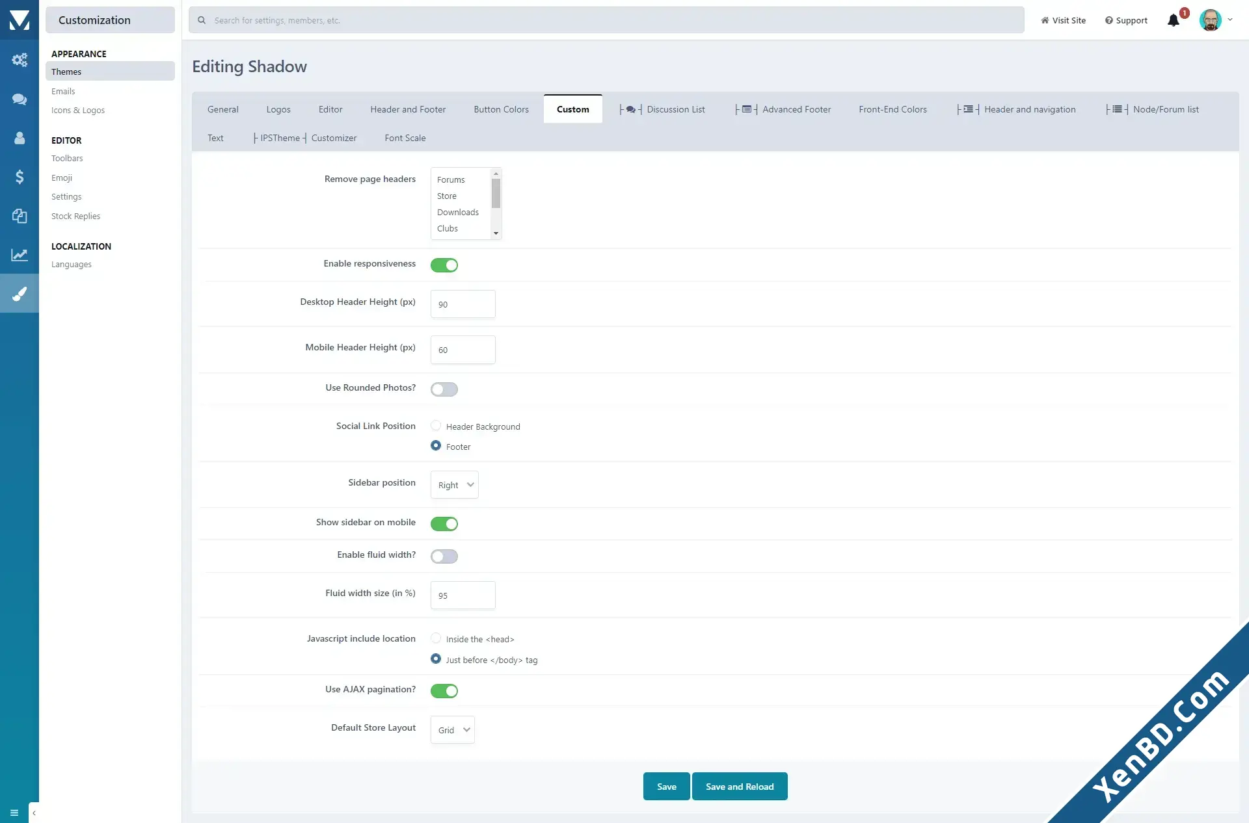Open the Community chat bubbles sidebar icon
Image resolution: width=1249 pixels, height=823 pixels.
20,99
